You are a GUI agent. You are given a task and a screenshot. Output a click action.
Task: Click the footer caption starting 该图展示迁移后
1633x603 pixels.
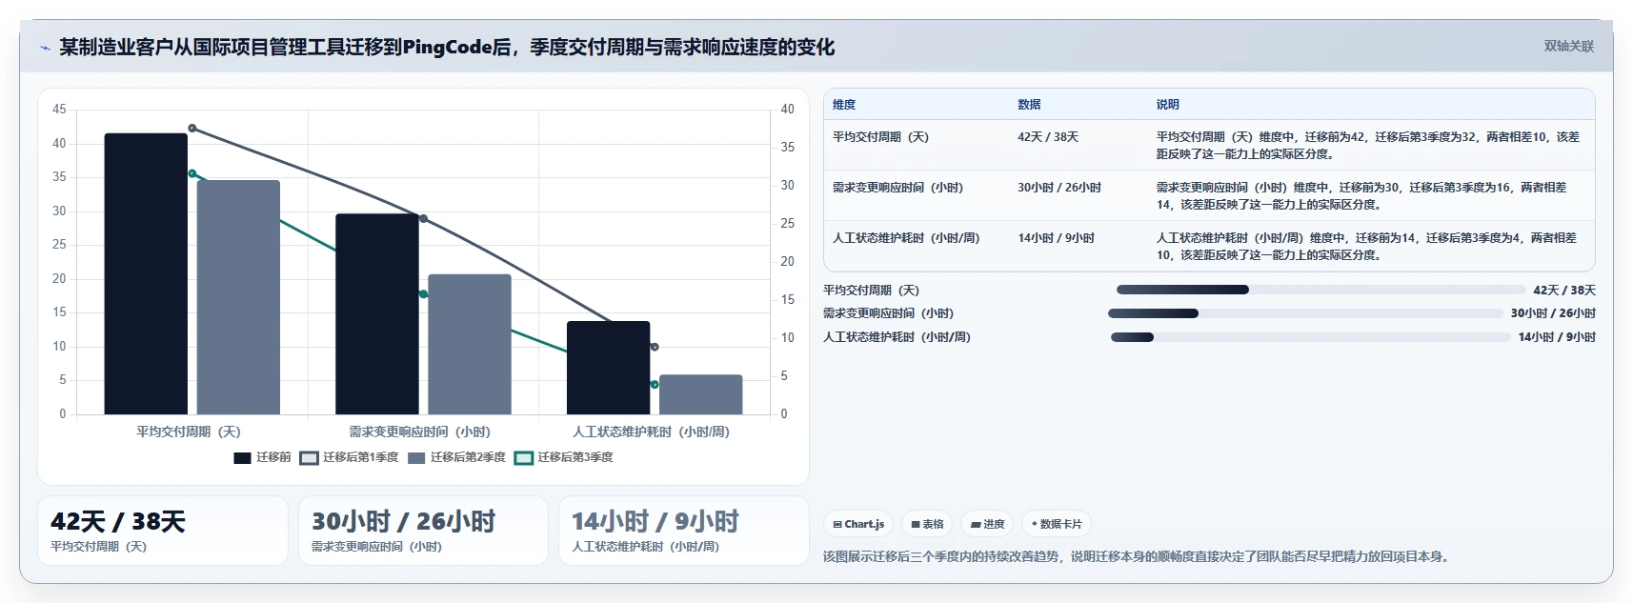coord(1138,556)
